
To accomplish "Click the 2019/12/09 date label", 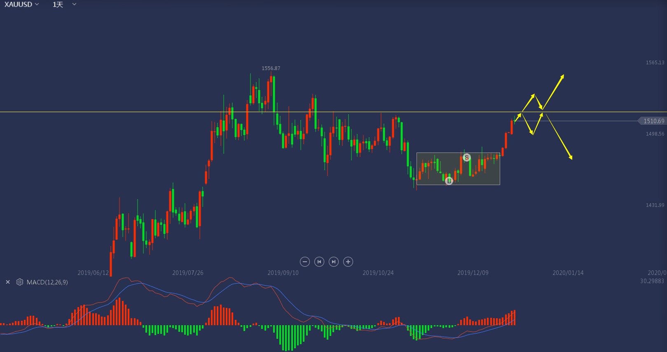I will (473, 273).
